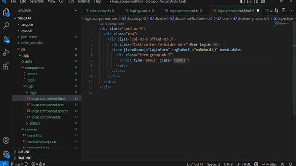This screenshot has width=296, height=166.
Task: Open notifications bell in status bar
Action: click(290, 164)
